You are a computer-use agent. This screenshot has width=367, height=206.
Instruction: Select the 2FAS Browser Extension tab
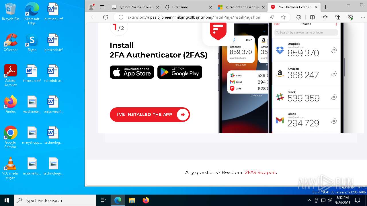pyautogui.click(x=294, y=7)
